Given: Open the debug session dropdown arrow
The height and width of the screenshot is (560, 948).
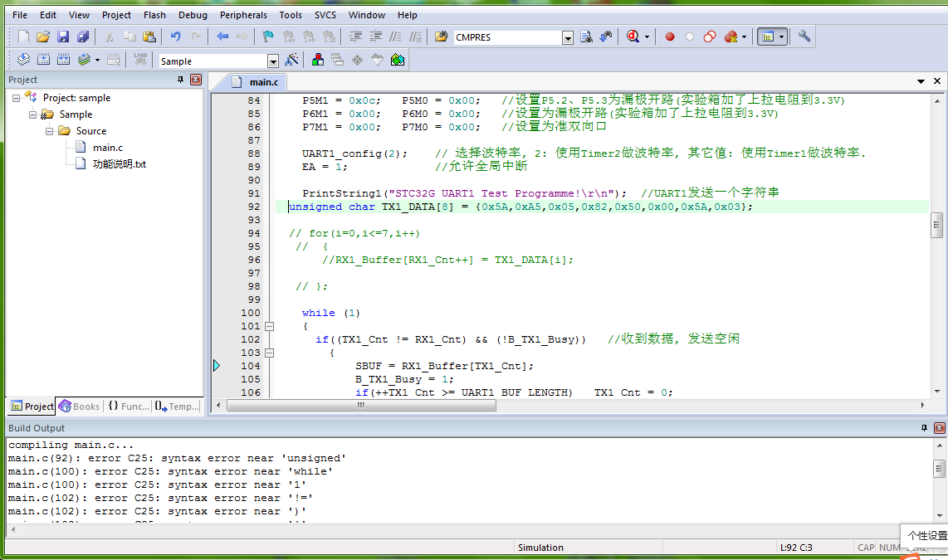Looking at the screenshot, I should pyautogui.click(x=647, y=37).
